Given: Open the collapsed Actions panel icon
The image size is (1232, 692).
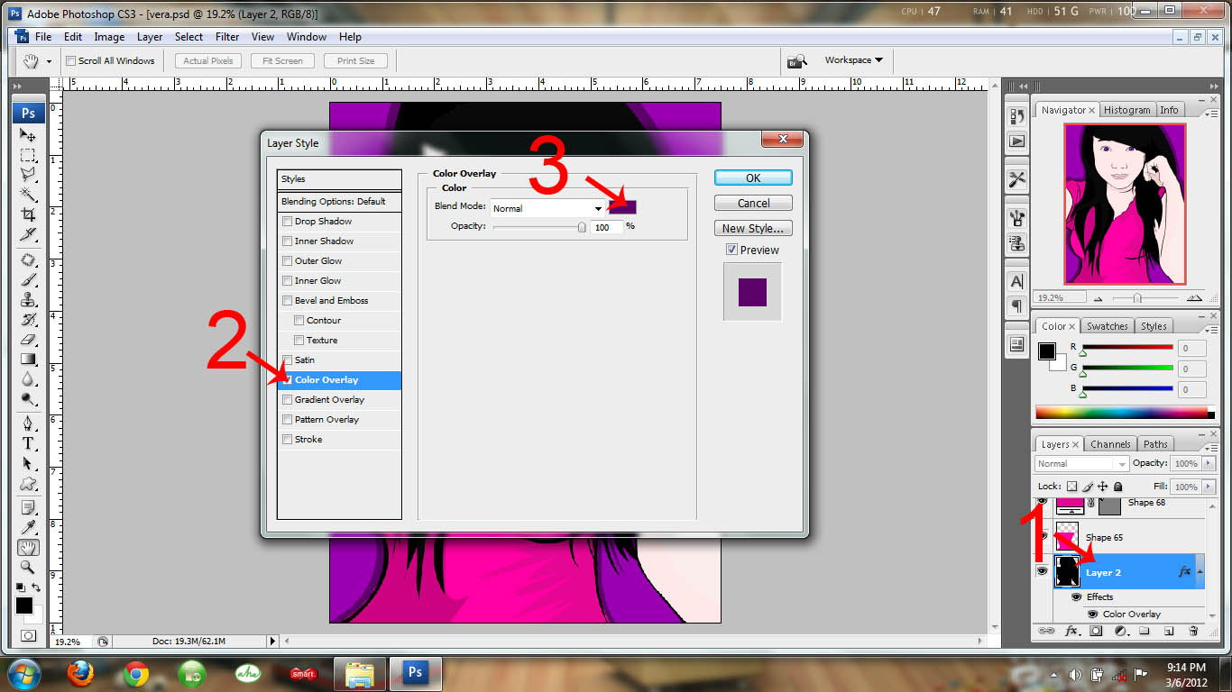Looking at the screenshot, I should point(1016,141).
